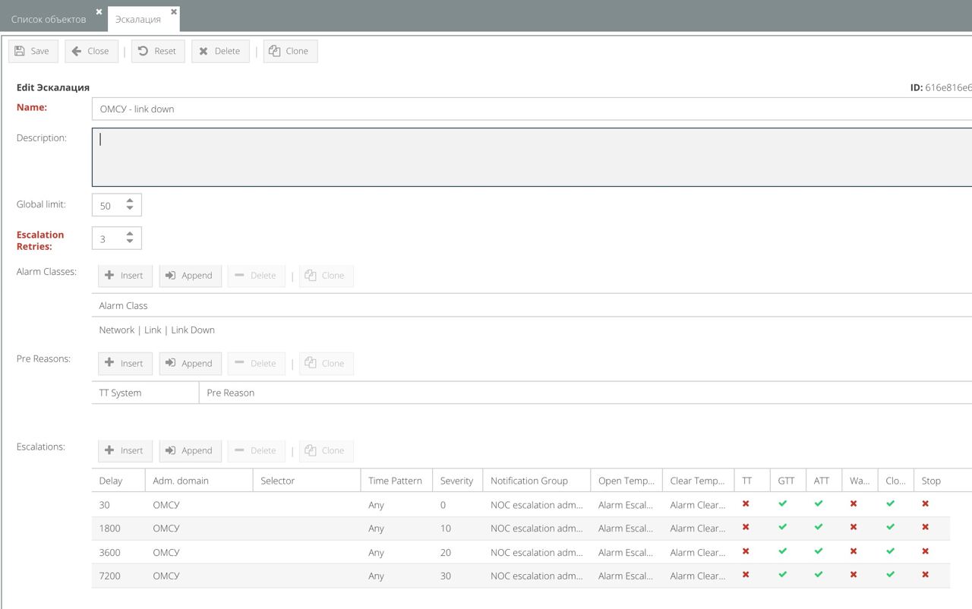This screenshot has width=972, height=609.
Task: Click Severity 10 cell
Action: point(457,529)
